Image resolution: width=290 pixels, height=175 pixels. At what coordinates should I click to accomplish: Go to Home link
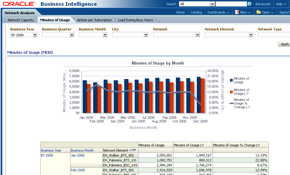180,12
